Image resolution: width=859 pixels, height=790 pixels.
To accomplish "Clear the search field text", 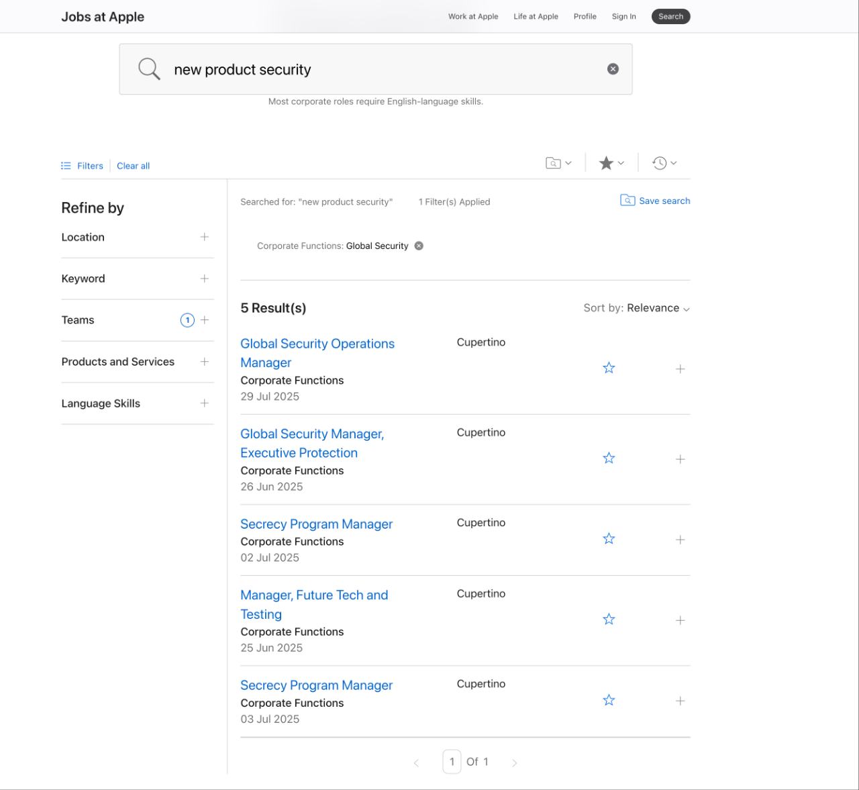I will [x=613, y=69].
